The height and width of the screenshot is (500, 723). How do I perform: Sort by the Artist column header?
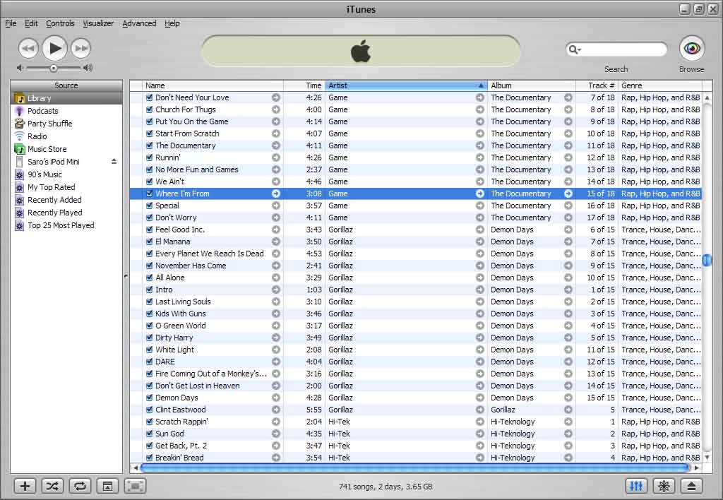[x=406, y=85]
